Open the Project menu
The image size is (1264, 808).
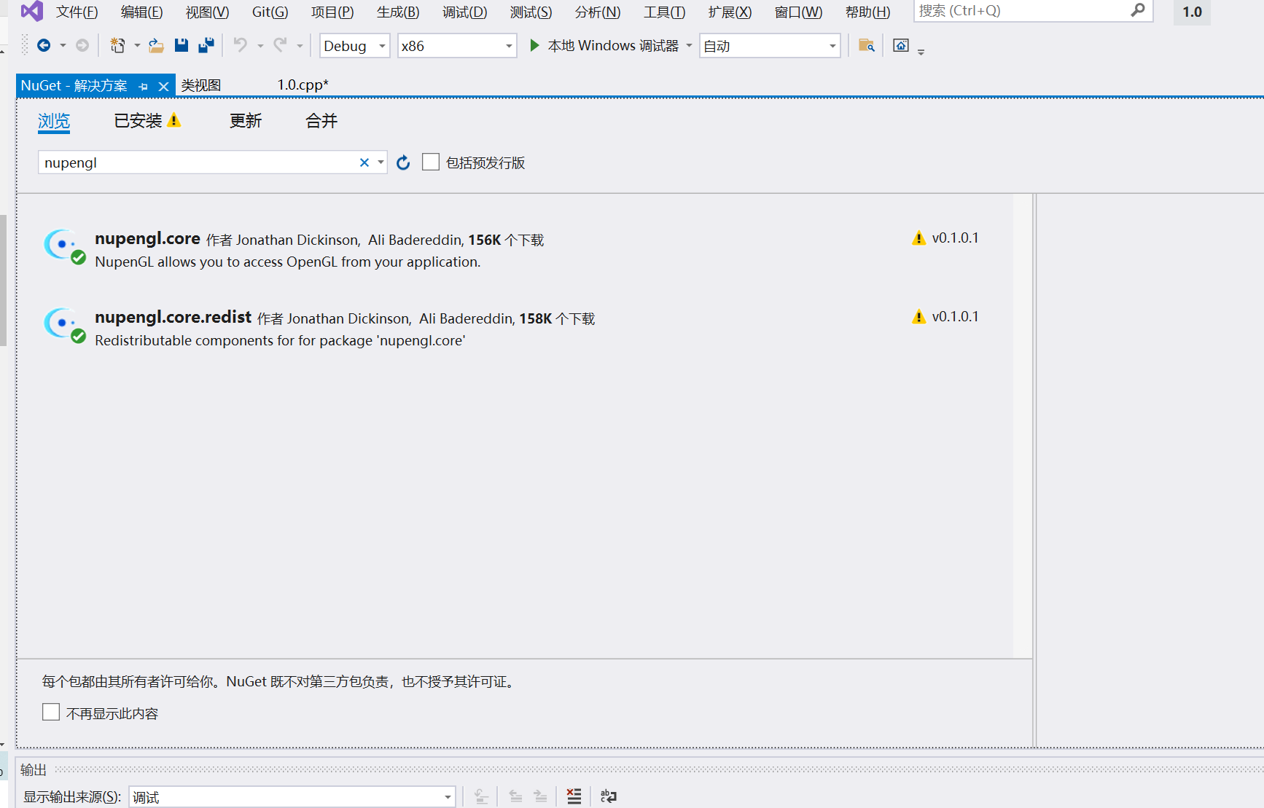[332, 12]
